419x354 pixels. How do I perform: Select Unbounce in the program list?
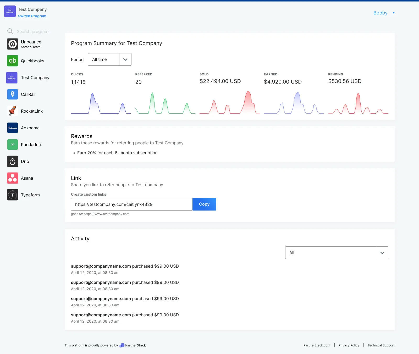[31, 42]
